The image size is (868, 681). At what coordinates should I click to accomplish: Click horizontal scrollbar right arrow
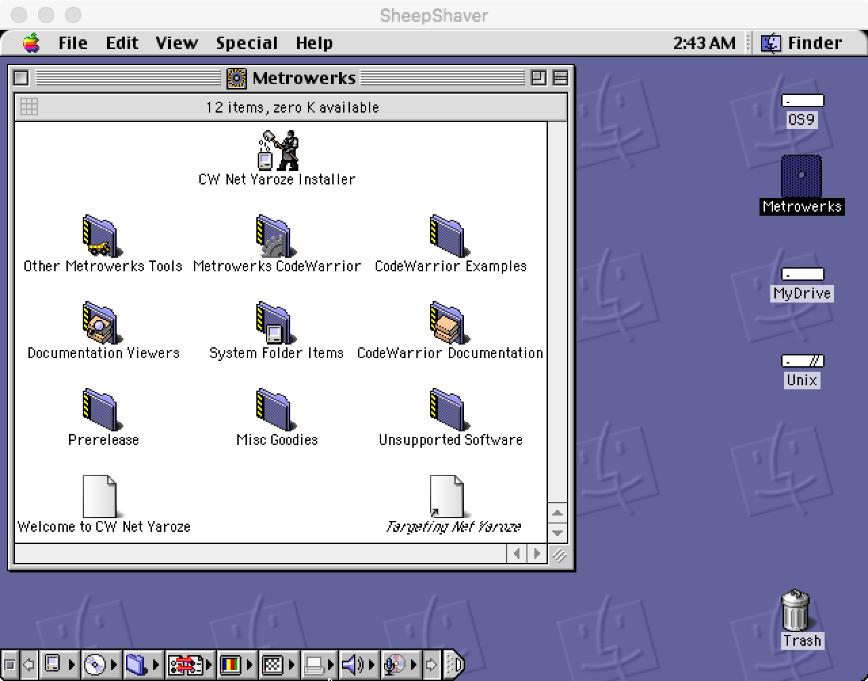(x=536, y=554)
